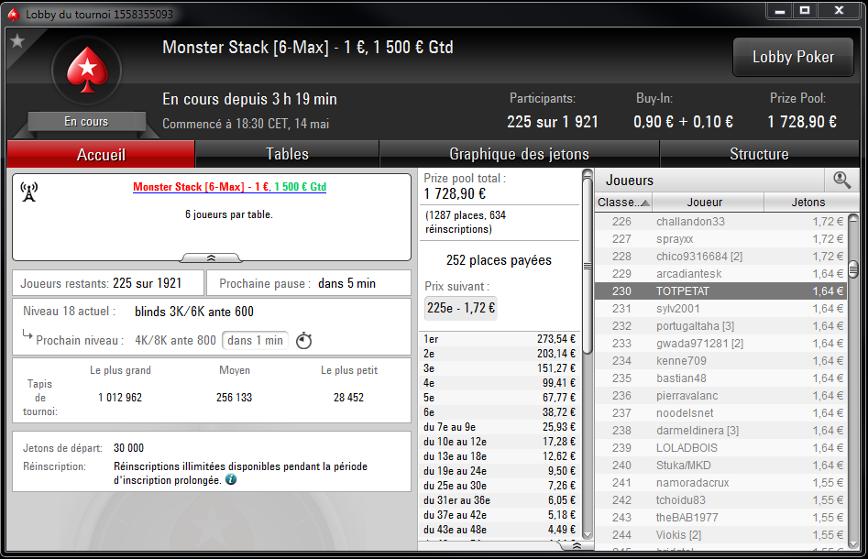Collapse the tournament description panel
The image size is (868, 559).
(211, 258)
